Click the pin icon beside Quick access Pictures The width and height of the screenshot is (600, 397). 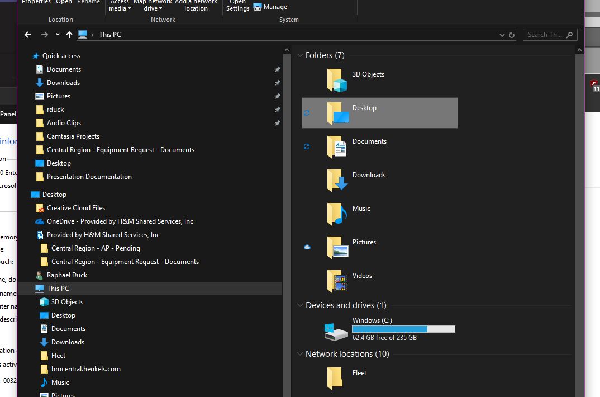(278, 96)
